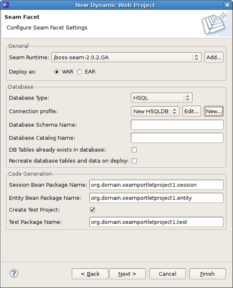Screen dimensions: 233x288
Task: Expand the Connection profile dropdown
Action: [155, 111]
